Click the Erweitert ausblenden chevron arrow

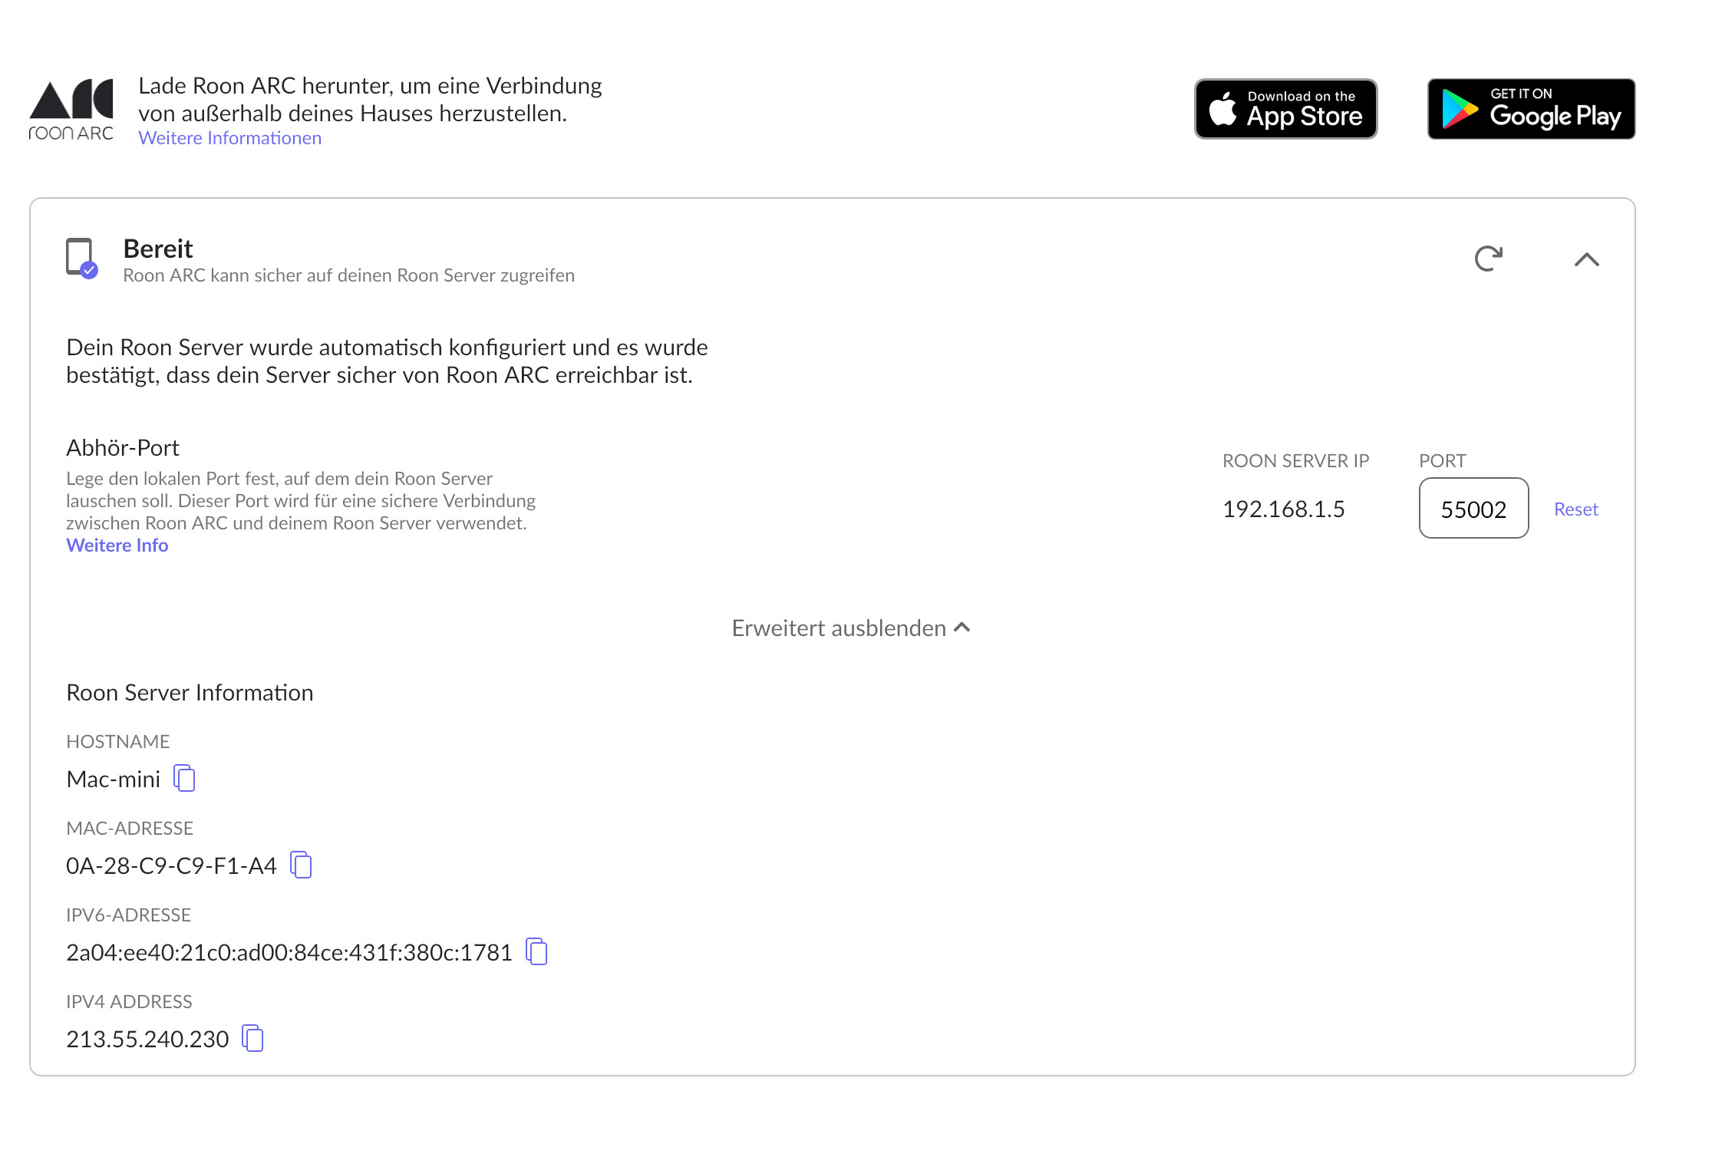point(962,628)
